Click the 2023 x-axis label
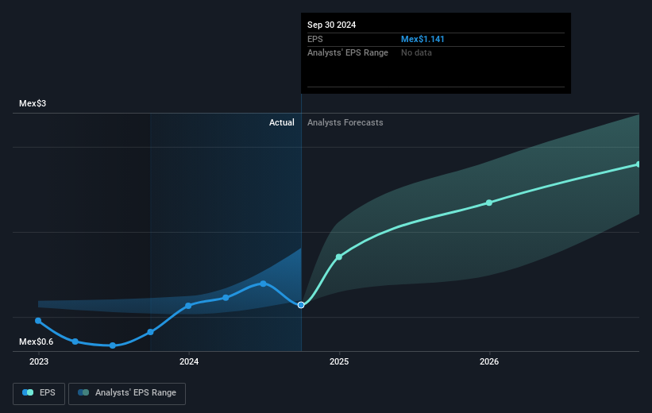The image size is (652, 413). (x=39, y=362)
